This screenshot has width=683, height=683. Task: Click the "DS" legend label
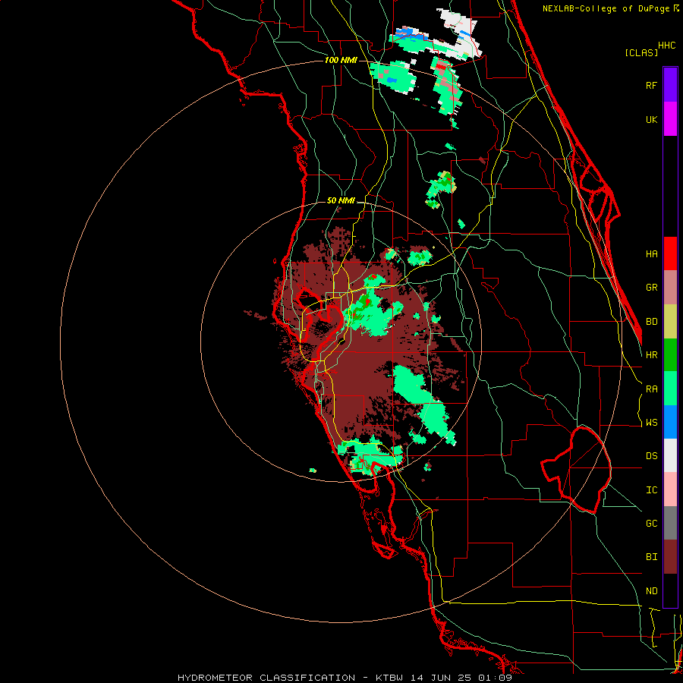pyautogui.click(x=651, y=455)
